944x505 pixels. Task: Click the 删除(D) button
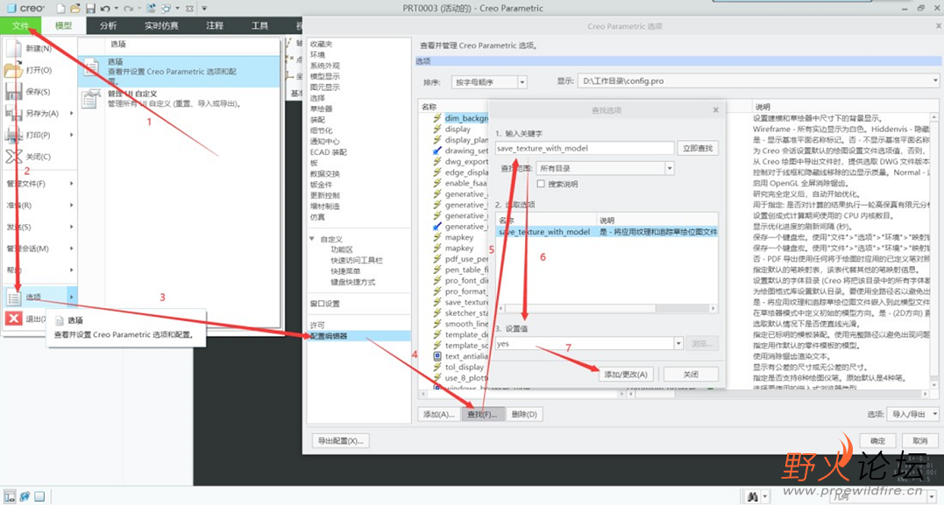(524, 414)
